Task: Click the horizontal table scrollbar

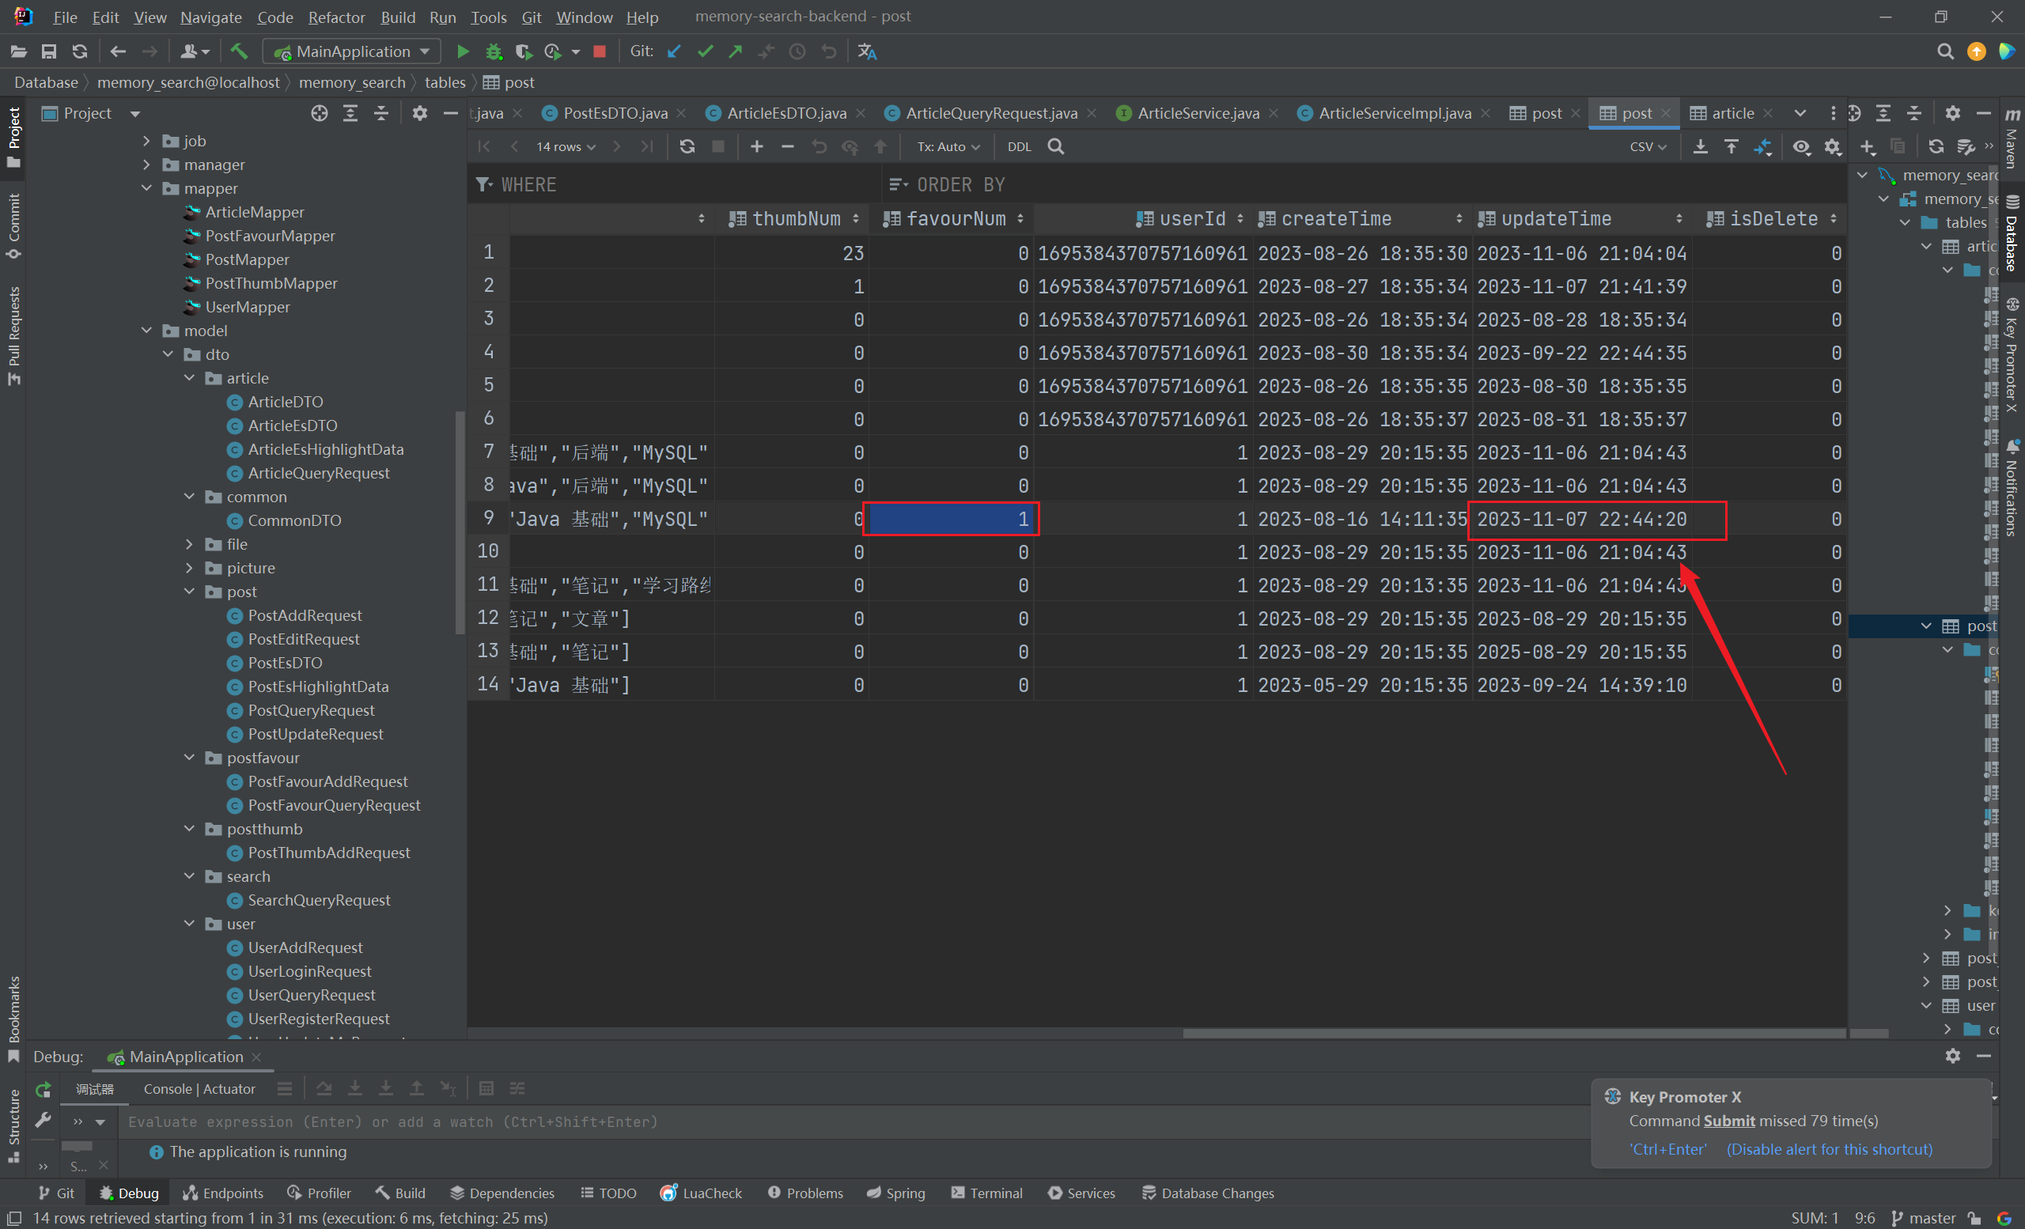Action: point(1514,1033)
